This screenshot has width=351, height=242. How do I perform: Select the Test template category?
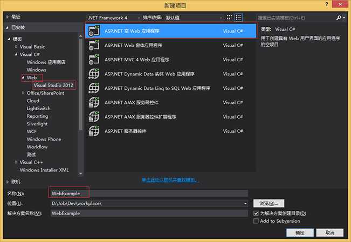pyautogui.click(x=31, y=154)
